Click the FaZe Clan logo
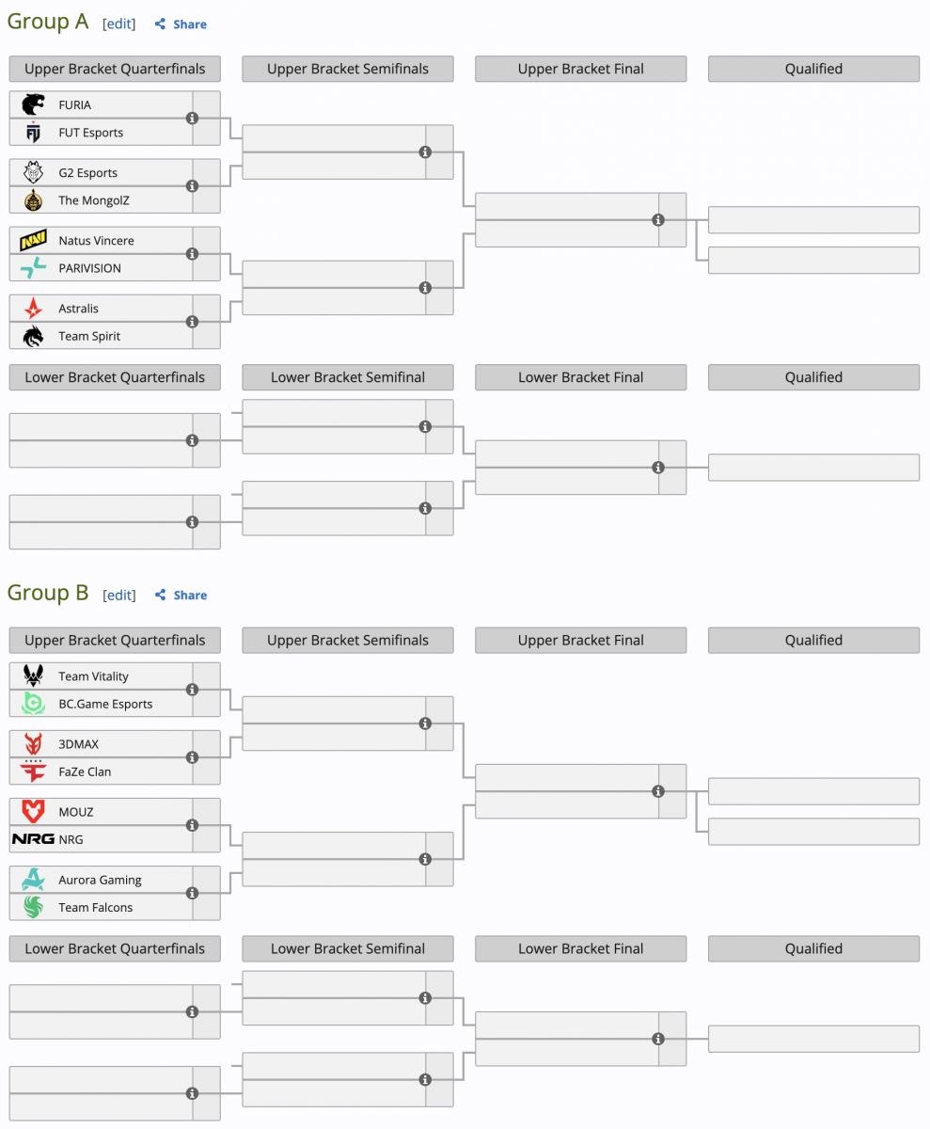The height and width of the screenshot is (1129, 930). click(x=34, y=771)
